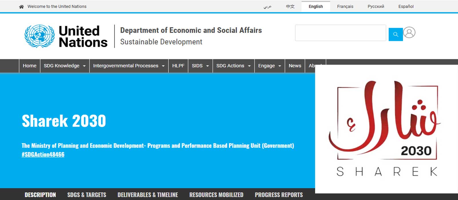
Task: Expand the SDG Actions dropdown menu
Action: pyautogui.click(x=234, y=66)
